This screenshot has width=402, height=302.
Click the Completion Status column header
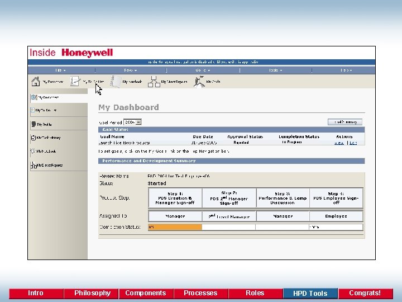tap(299, 136)
